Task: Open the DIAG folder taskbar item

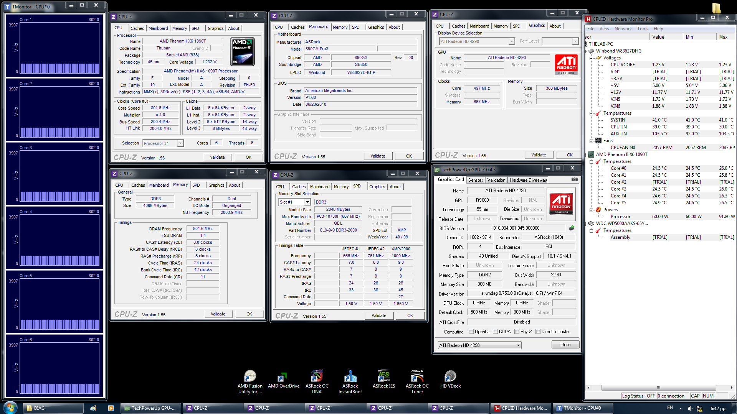Action: point(53,408)
